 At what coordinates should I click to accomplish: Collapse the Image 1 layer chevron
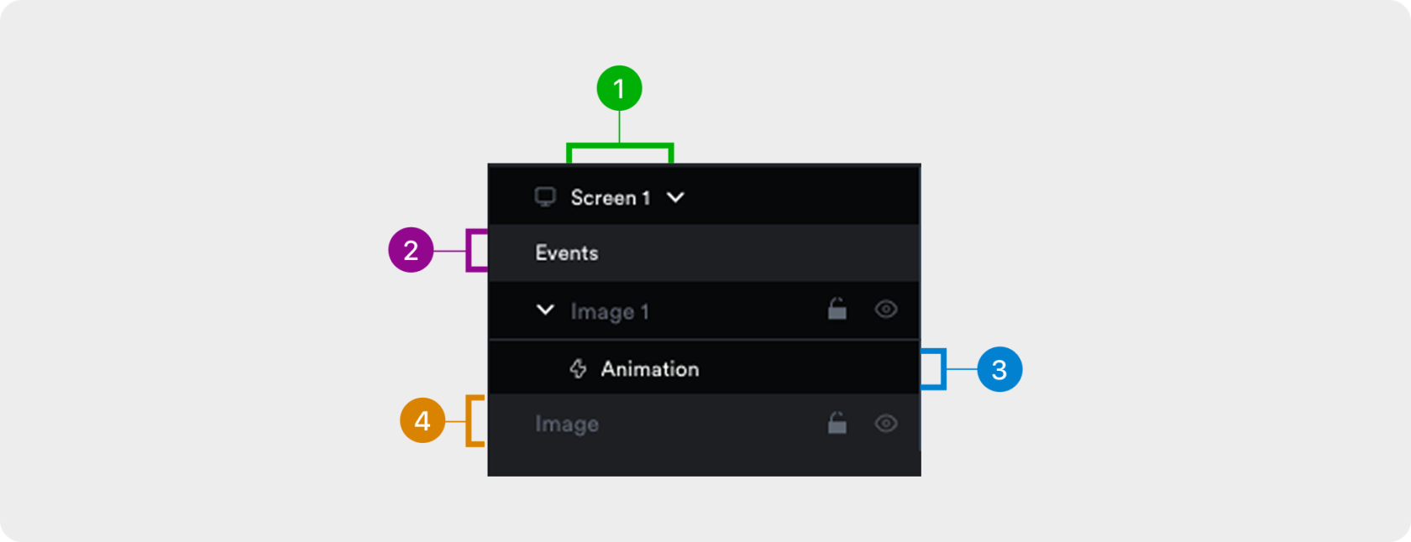click(x=545, y=310)
